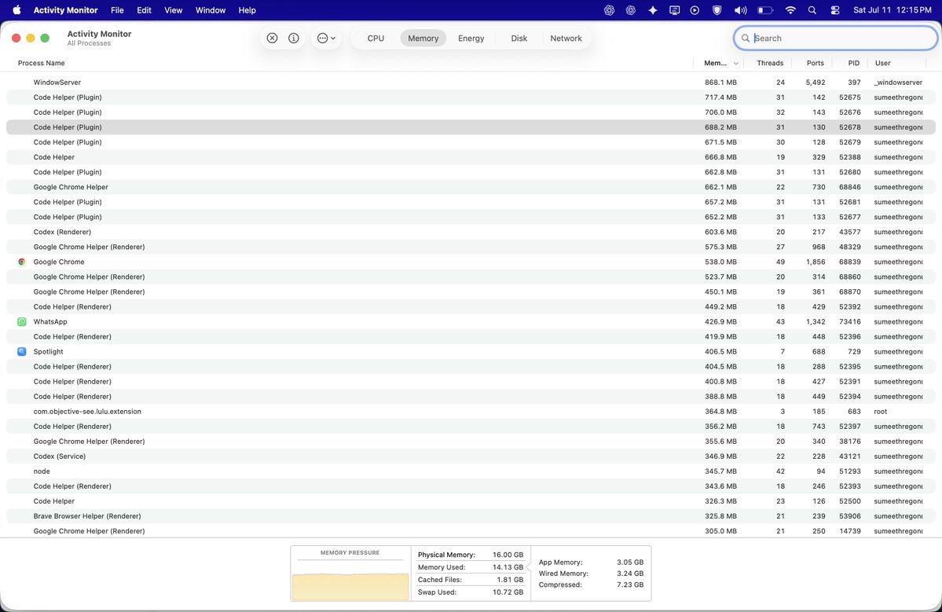Open the battery status icon
The width and height of the screenshot is (942, 612).
click(x=764, y=10)
